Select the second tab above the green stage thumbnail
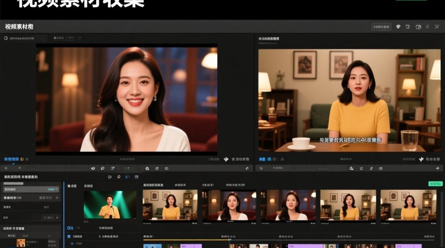The image size is (445, 248). (x=88, y=186)
